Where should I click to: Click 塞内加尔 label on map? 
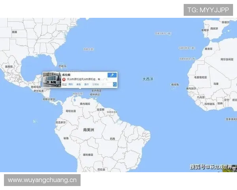pyautogui.click(x=191, y=88)
